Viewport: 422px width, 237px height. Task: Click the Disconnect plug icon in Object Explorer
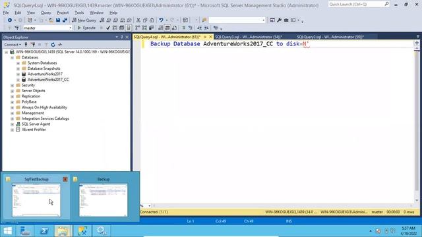[x=33, y=45]
